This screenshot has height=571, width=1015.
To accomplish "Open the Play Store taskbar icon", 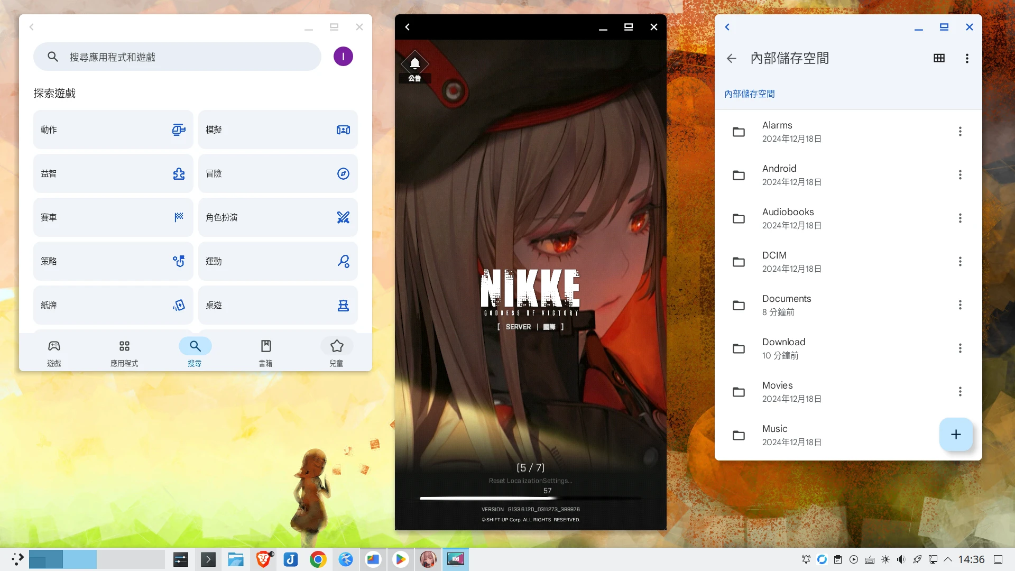I will pyautogui.click(x=401, y=559).
